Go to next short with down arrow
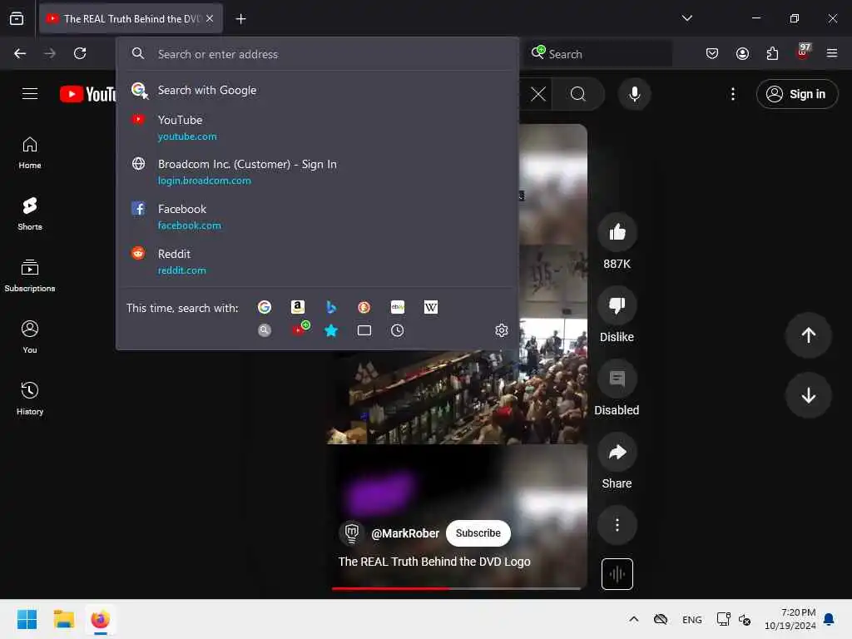The image size is (852, 639). click(x=809, y=395)
